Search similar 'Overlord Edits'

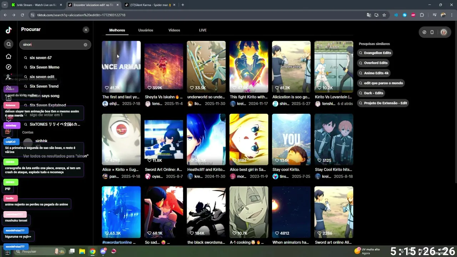click(373, 63)
